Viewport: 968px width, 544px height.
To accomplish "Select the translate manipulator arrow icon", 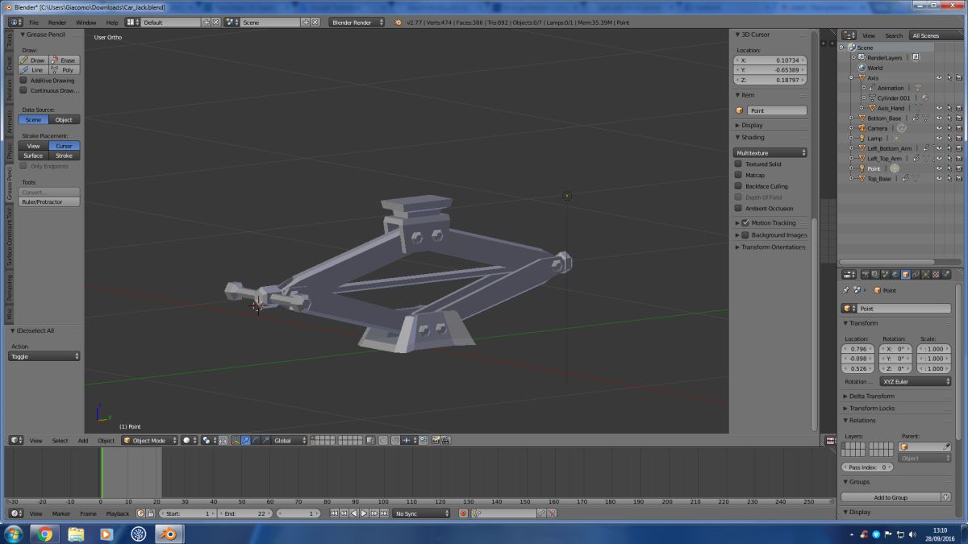I will (x=245, y=440).
